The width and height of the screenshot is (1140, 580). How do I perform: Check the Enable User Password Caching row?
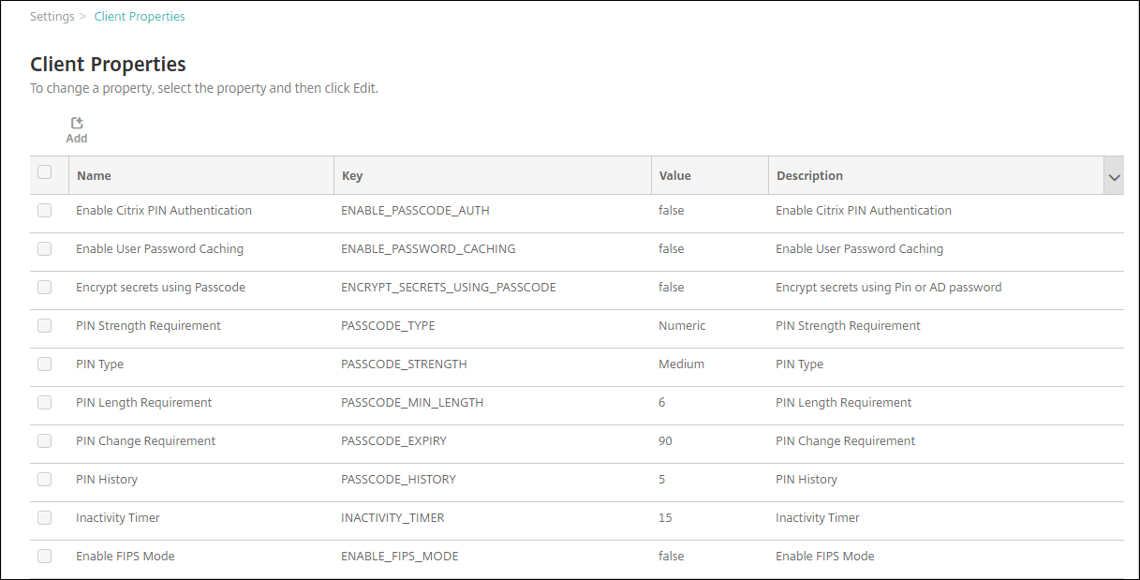(x=44, y=249)
